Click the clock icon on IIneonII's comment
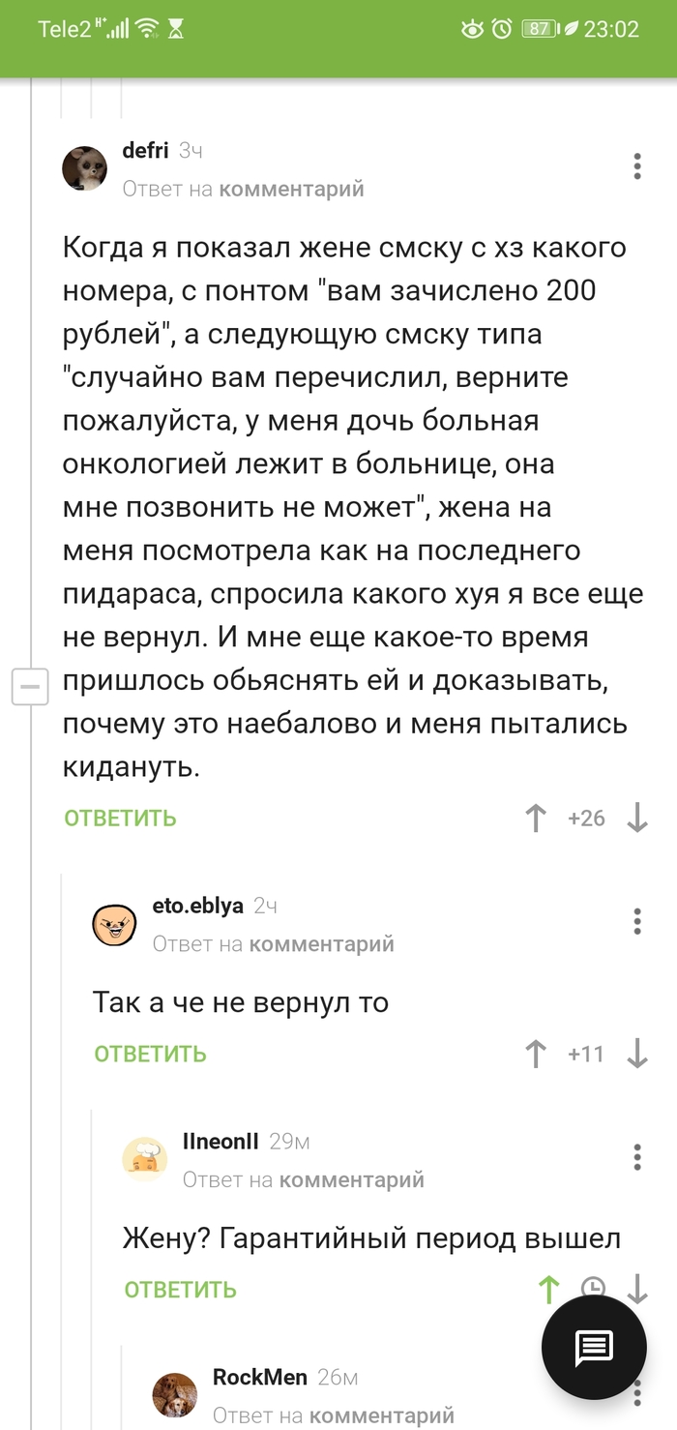This screenshot has height=1430, width=677. click(x=593, y=1289)
